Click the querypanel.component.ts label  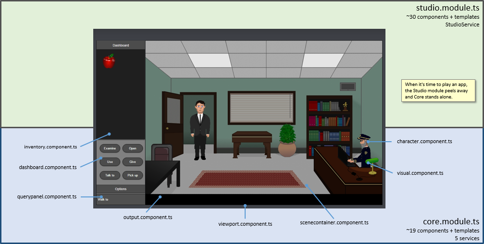pos(47,196)
